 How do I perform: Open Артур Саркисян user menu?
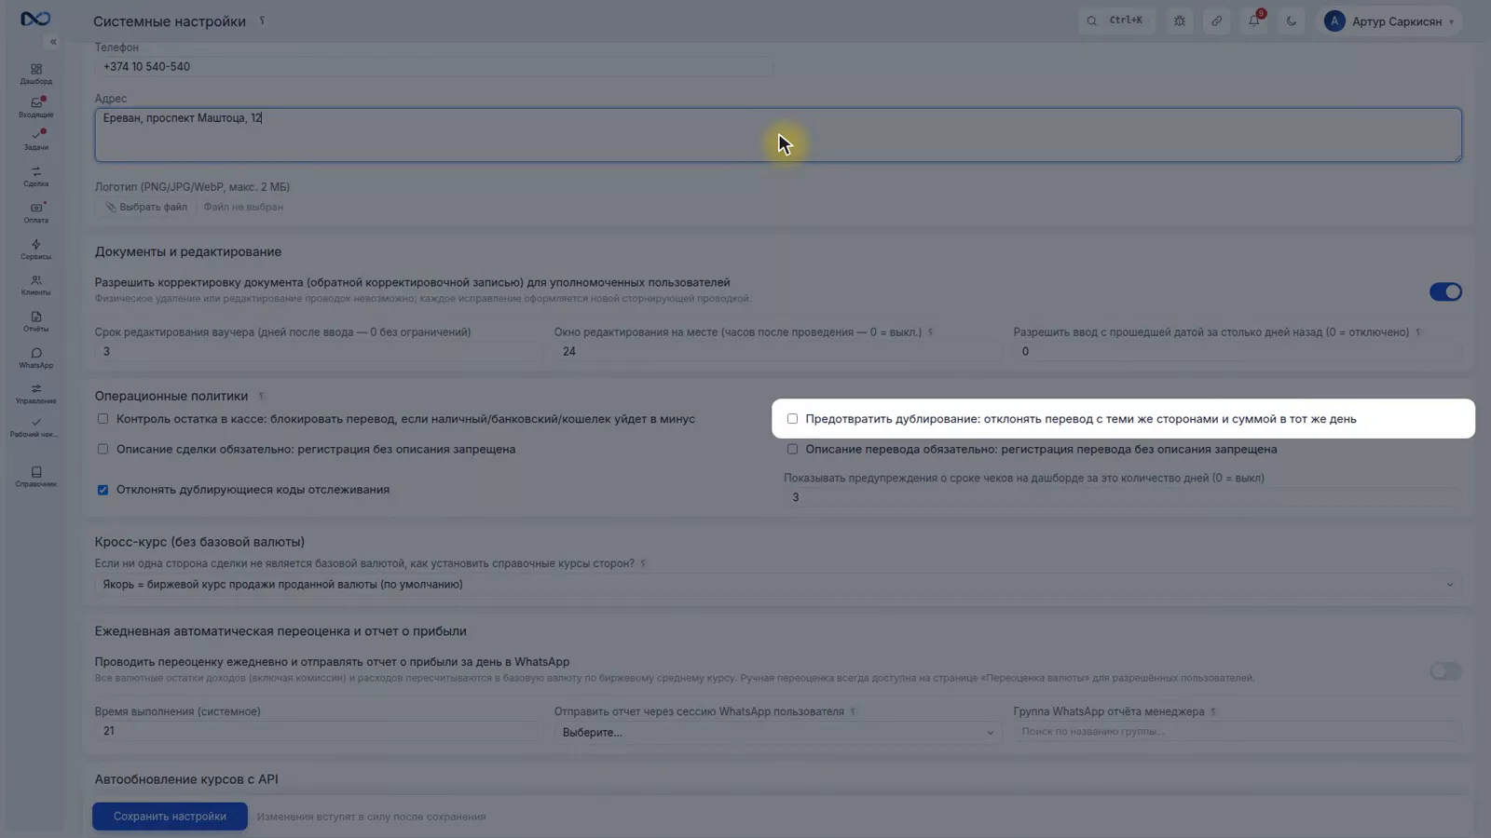(x=1392, y=20)
